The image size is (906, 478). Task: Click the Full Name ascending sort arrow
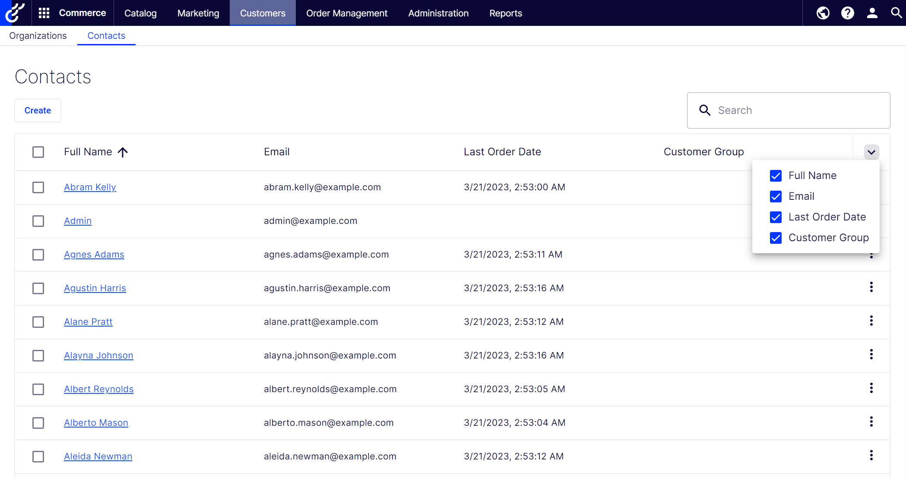(123, 152)
